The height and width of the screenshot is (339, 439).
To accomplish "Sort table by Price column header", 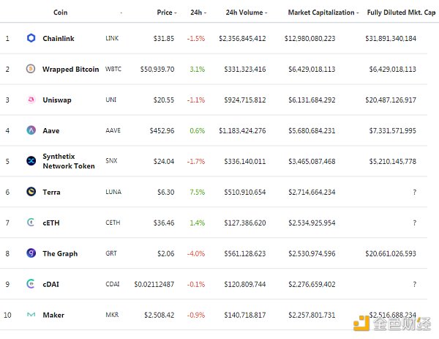I will click(165, 12).
